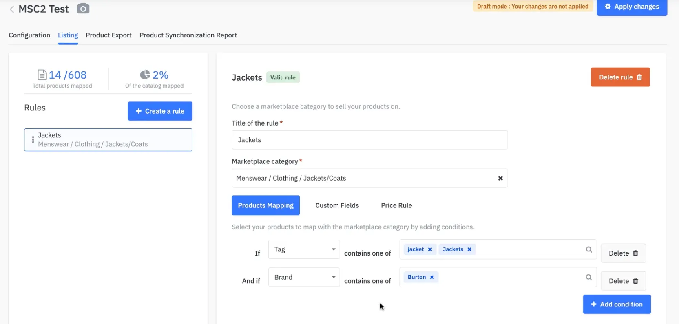Switch to the Custom Fields section
This screenshot has width=679, height=324.
(337, 205)
